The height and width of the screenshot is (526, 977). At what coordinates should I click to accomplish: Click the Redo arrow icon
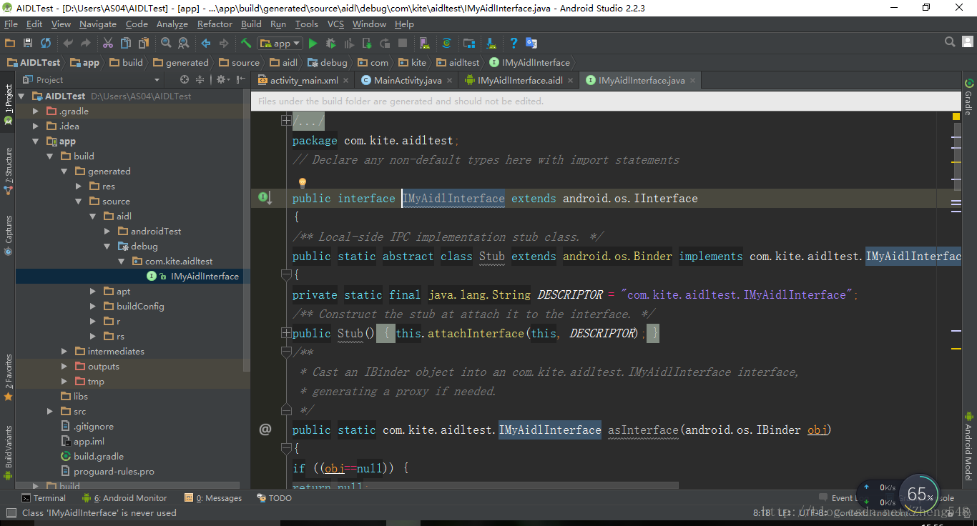tap(86, 44)
